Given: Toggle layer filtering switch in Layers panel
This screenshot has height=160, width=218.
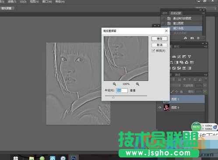Looking at the screenshot, I should pyautogui.click(x=206, y=80).
